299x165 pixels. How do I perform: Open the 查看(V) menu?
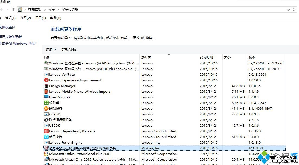coord(25,18)
